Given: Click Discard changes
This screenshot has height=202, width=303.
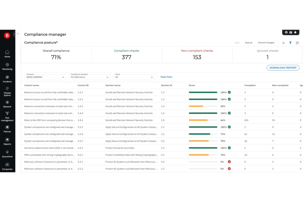Looking at the screenshot, I should tap(266, 43).
